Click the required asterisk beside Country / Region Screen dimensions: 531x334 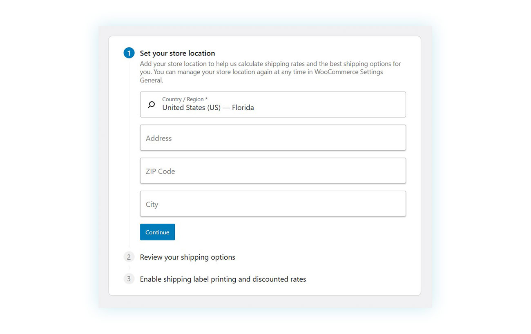(x=206, y=99)
